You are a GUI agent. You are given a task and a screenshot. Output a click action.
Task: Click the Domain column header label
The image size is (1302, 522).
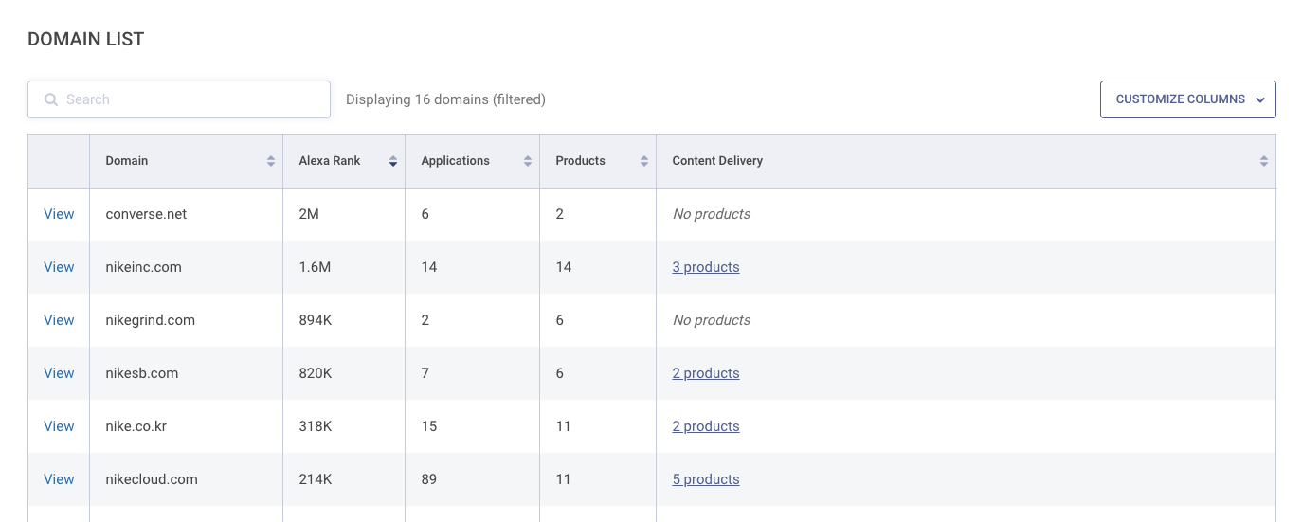[127, 161]
